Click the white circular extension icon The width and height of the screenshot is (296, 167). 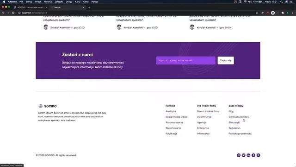coord(273,13)
